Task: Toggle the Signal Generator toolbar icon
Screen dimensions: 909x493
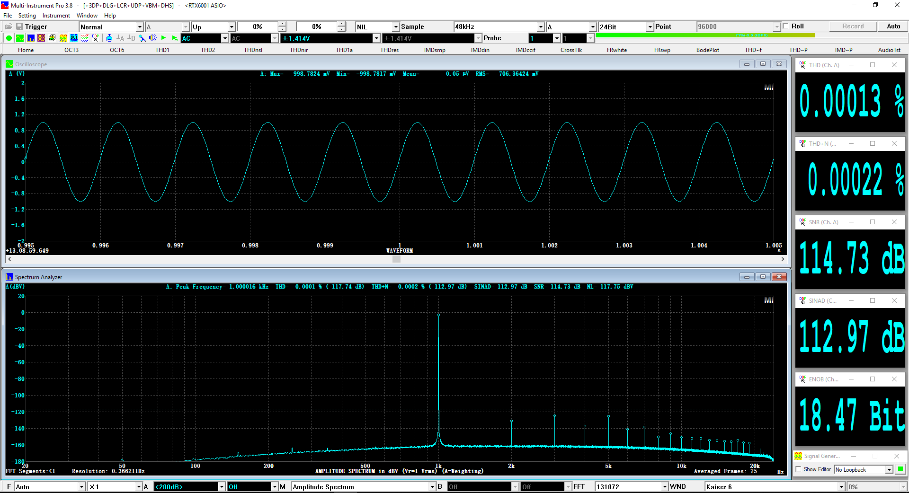Action: click(63, 38)
